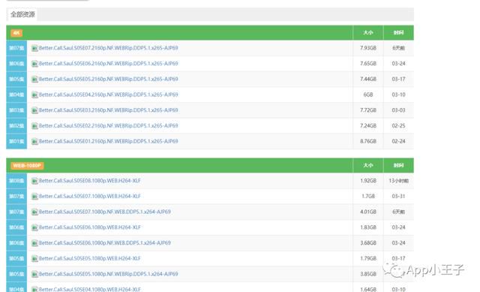Screen dimensions: 480x292
Task: Click file icon beside S05E07.1080p.NF.WEB AJP69 link
Action: (x=34, y=212)
